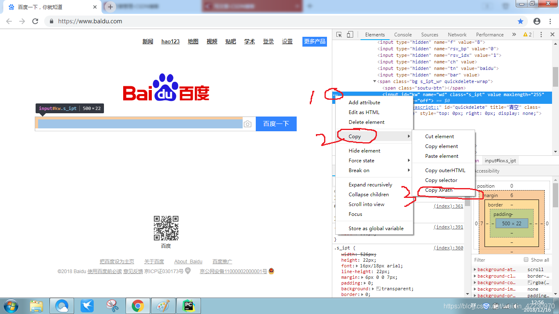
Task: Choose Copy outerHTML
Action: [443, 170]
